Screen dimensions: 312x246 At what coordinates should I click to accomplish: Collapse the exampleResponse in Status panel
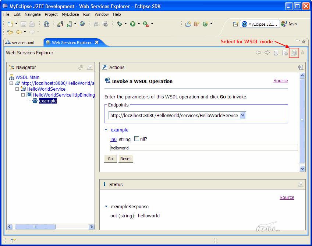[x=106, y=206]
